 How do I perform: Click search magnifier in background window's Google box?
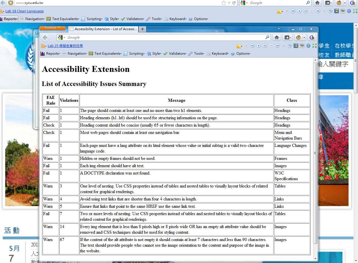(x=308, y=3)
